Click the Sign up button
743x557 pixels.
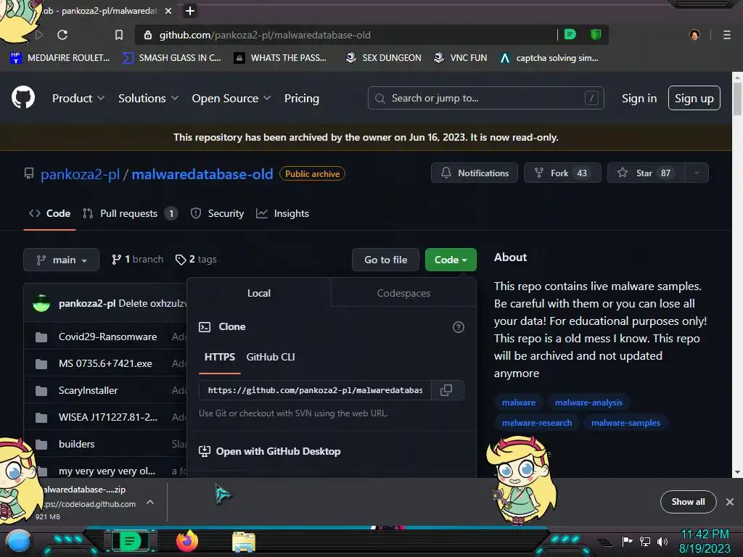(694, 98)
